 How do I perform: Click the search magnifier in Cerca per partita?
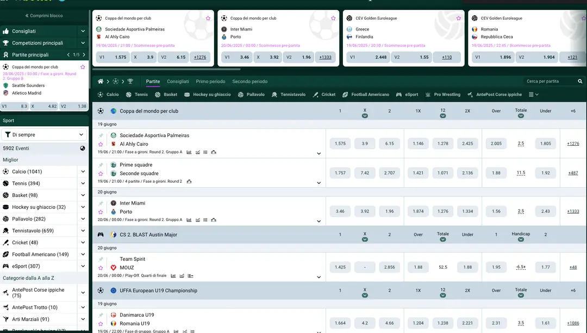(x=580, y=81)
